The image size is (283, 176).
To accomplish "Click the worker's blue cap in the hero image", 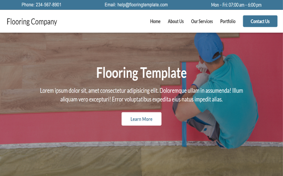I will tap(208, 46).
